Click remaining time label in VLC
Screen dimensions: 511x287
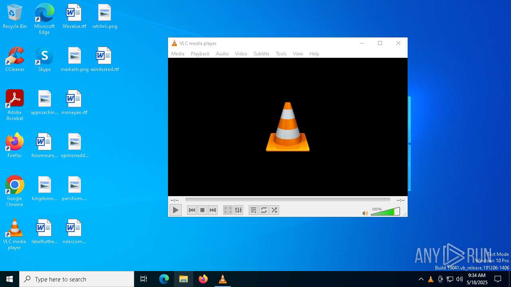(x=400, y=200)
